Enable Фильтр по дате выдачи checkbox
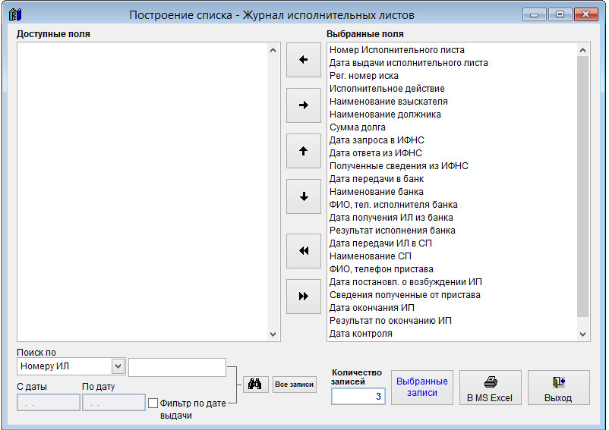This screenshot has width=609, height=430. pos(153,403)
